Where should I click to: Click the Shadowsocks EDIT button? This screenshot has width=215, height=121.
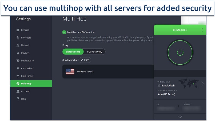click(x=85, y=60)
